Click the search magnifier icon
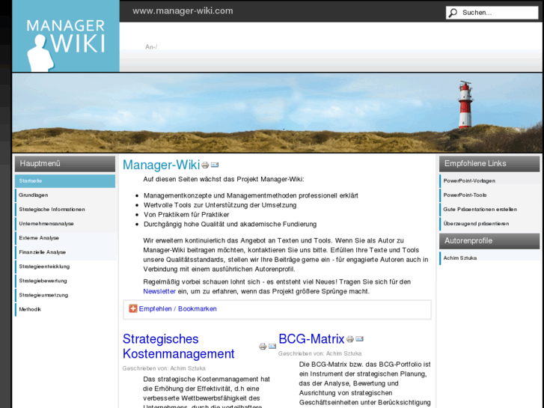Viewport: 544px width, 408px height. point(453,13)
